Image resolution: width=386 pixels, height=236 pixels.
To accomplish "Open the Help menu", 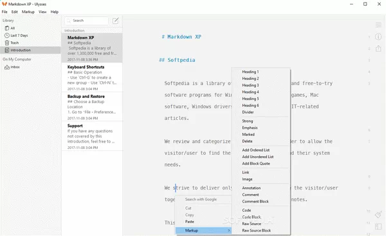I will (55, 12).
